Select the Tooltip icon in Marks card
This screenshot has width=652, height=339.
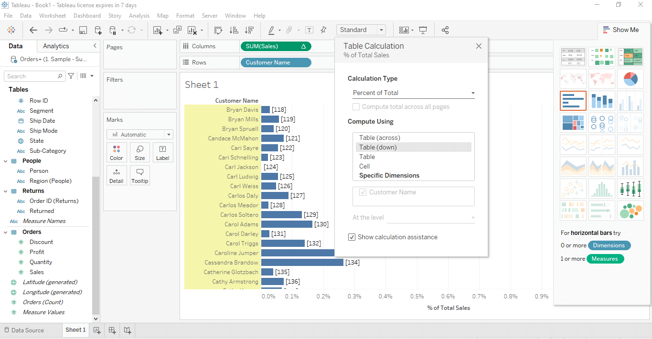(x=139, y=175)
